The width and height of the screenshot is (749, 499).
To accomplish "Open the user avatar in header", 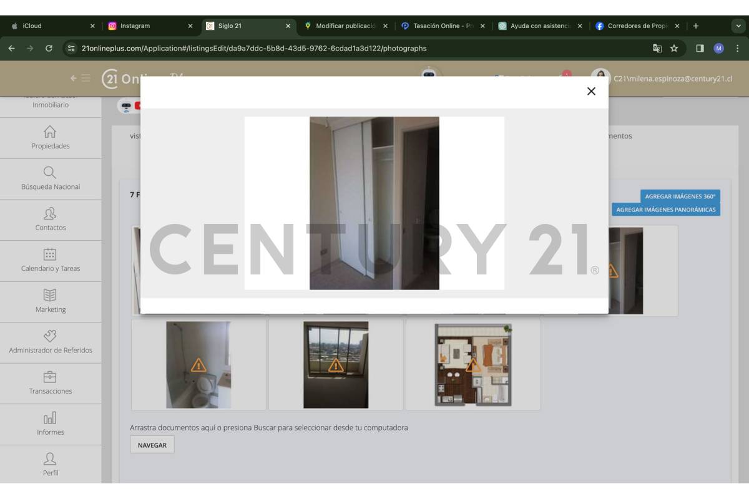I will click(600, 75).
